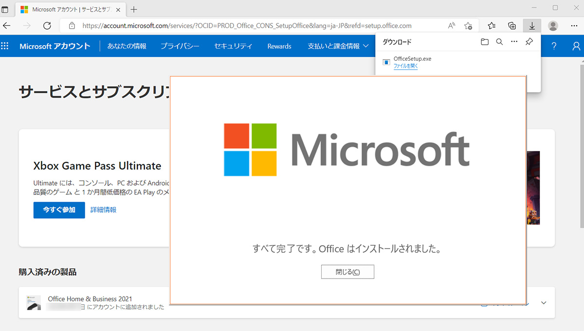Image resolution: width=584 pixels, height=331 pixels.
Task: Click the ファイルを開く link
Action: pos(405,66)
